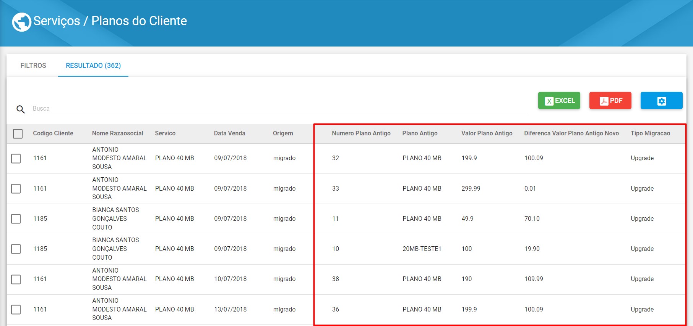The height and width of the screenshot is (326, 693).
Task: Switch to the FILTROS tab
Action: pos(33,66)
